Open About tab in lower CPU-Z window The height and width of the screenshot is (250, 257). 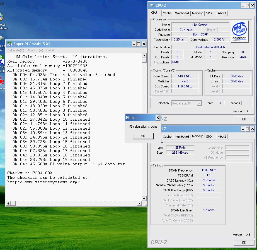pos(222,137)
